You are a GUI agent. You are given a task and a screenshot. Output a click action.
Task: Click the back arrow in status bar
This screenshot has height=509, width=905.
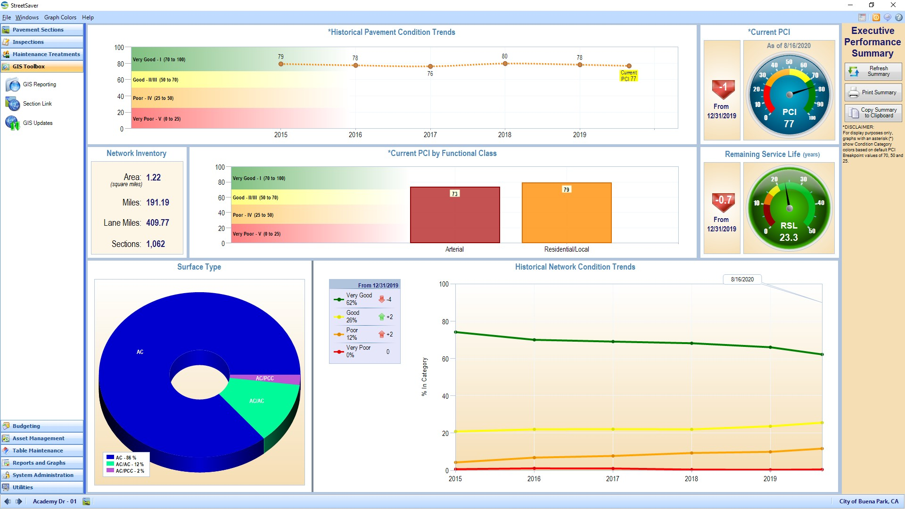pos(8,501)
